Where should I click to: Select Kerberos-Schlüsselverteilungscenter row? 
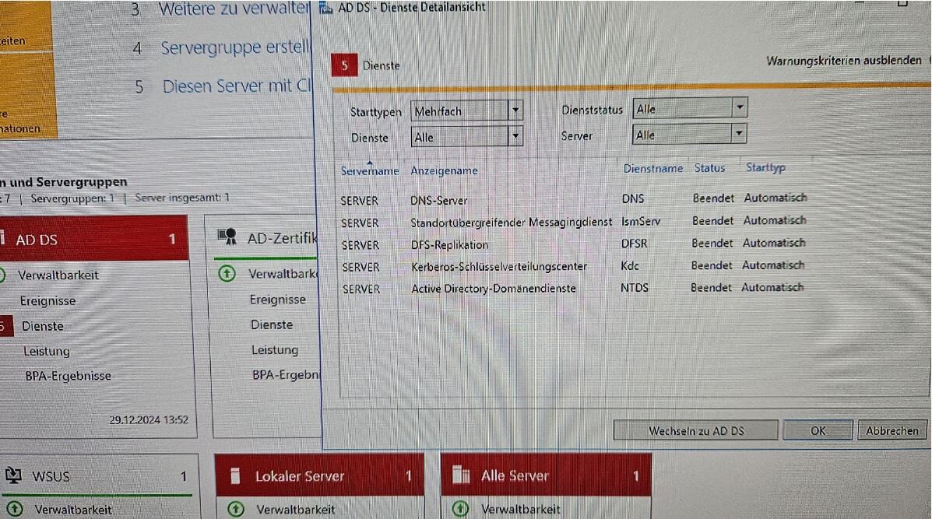click(574, 266)
